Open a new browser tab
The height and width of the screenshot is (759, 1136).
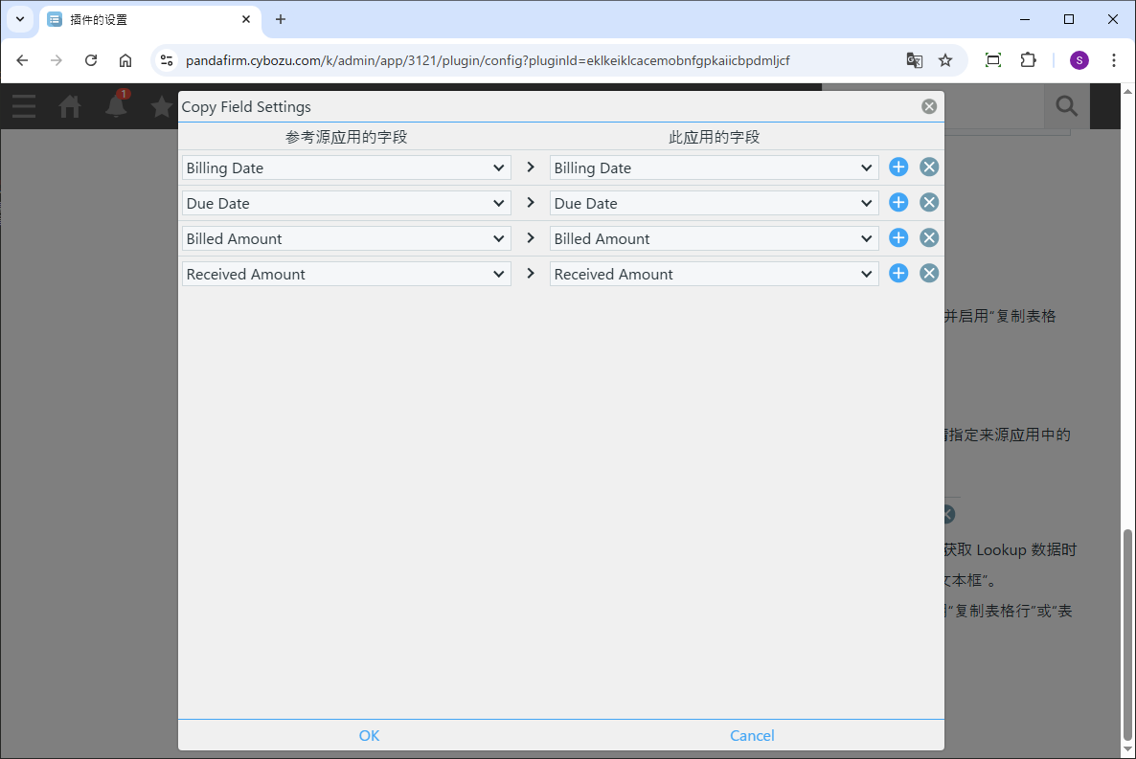pos(281,19)
